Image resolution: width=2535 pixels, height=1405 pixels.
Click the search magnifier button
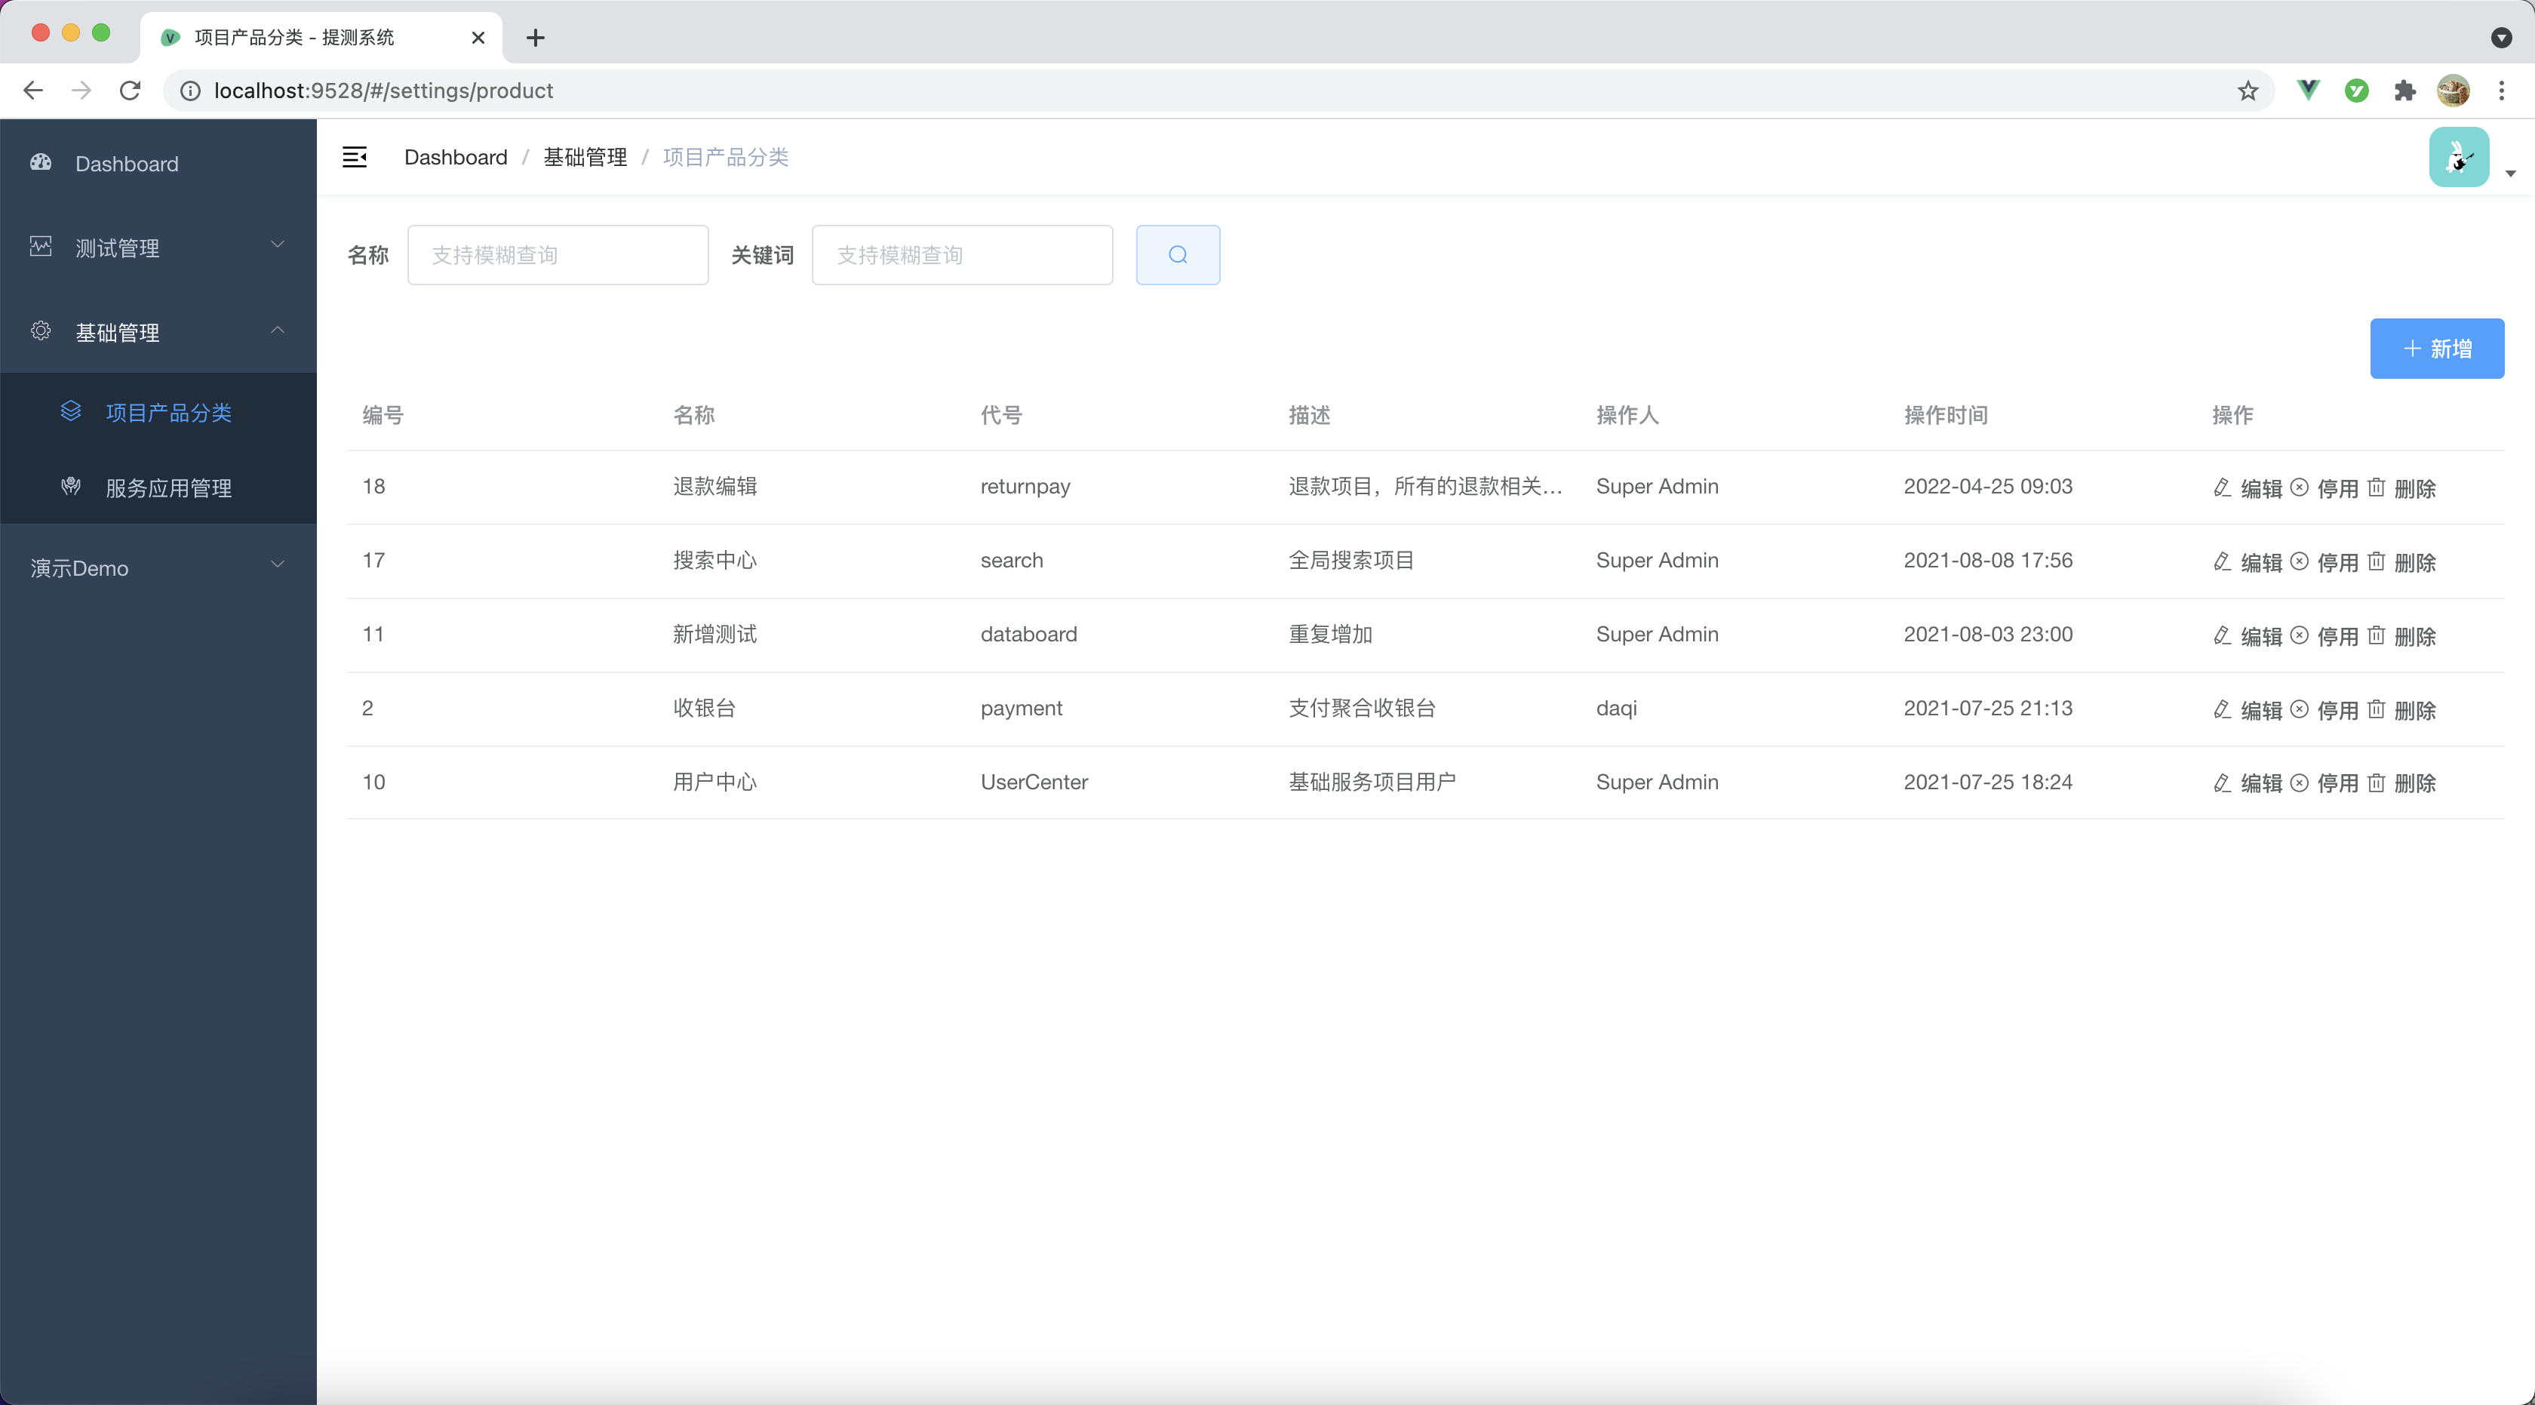point(1178,255)
